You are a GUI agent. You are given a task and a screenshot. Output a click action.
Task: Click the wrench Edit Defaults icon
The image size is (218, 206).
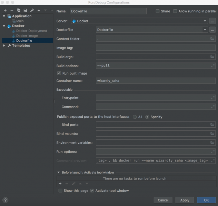point(32,10)
